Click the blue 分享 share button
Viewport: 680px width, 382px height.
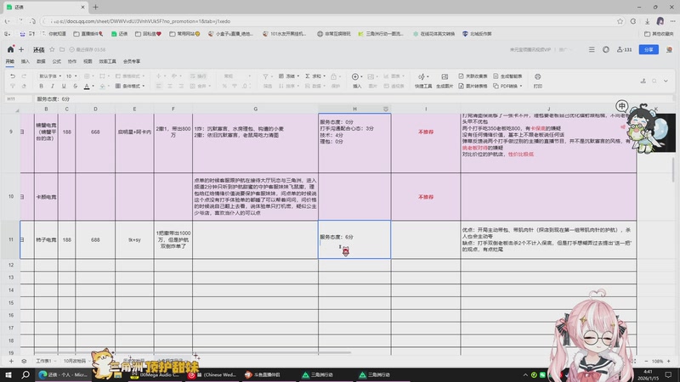pos(649,49)
